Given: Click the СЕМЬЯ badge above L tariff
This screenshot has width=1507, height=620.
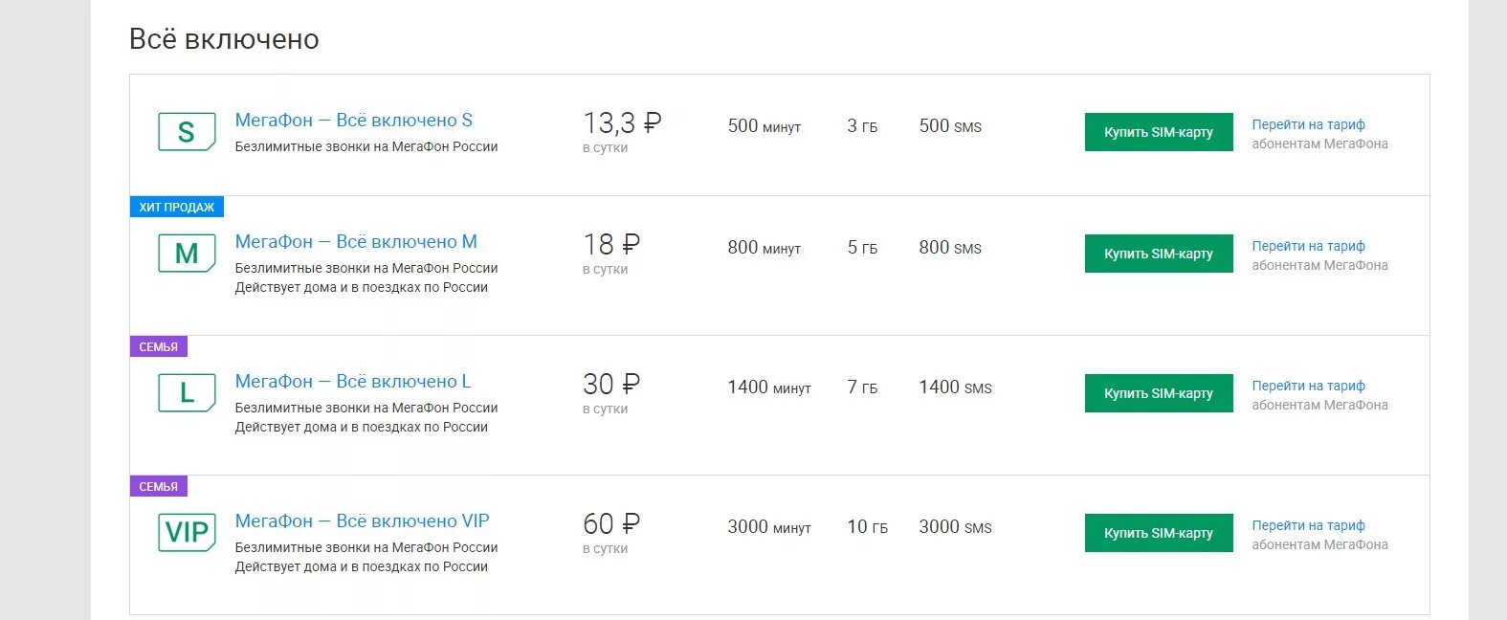Looking at the screenshot, I should coord(159,346).
